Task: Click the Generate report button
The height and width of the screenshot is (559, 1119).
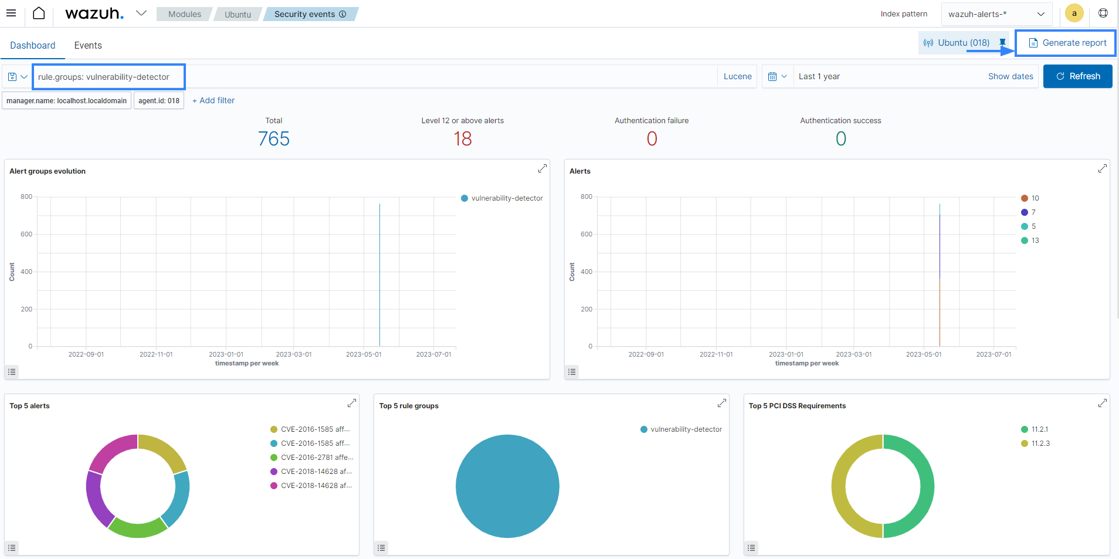Action: 1067,43
